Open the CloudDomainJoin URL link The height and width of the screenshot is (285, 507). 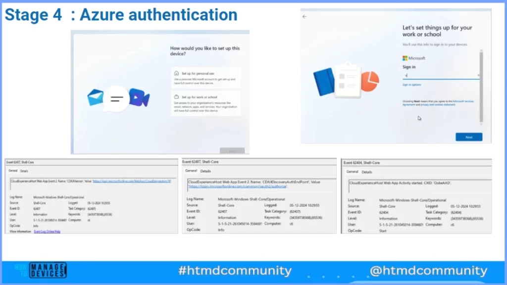(132, 181)
